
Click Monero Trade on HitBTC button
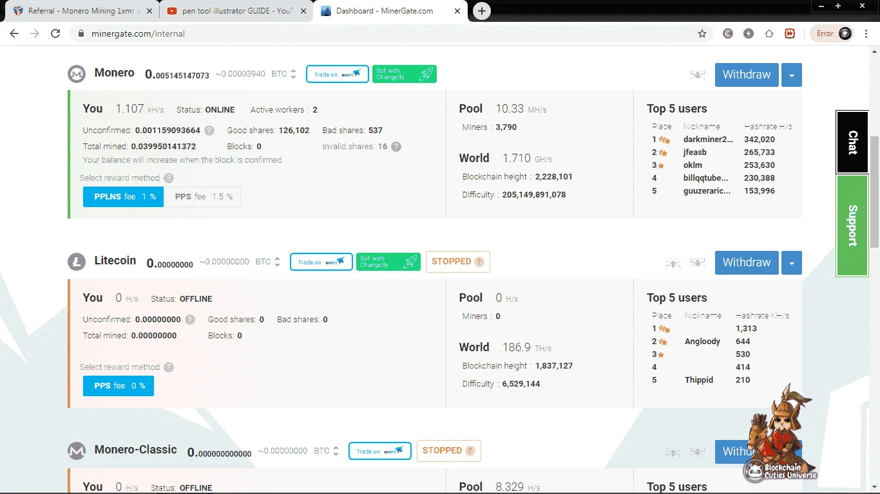pos(338,74)
